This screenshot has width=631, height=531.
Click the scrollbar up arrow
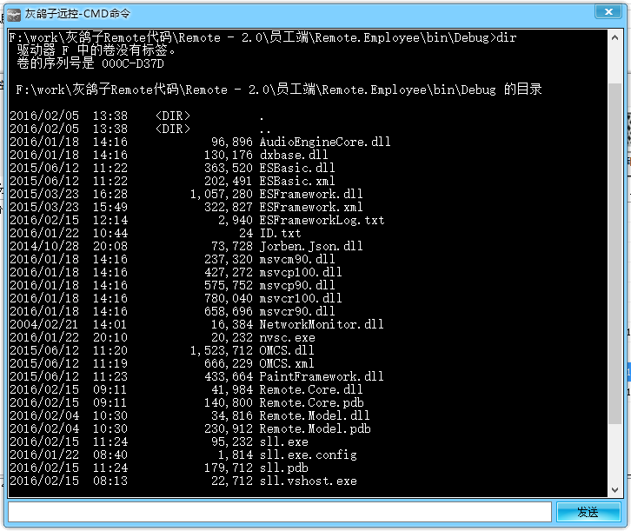(614, 37)
